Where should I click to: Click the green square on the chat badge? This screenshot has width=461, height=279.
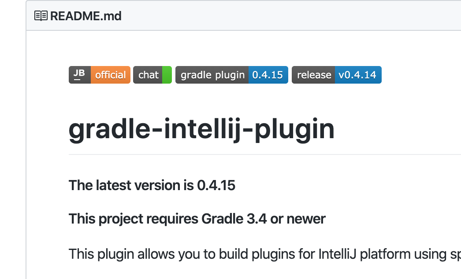(x=167, y=74)
